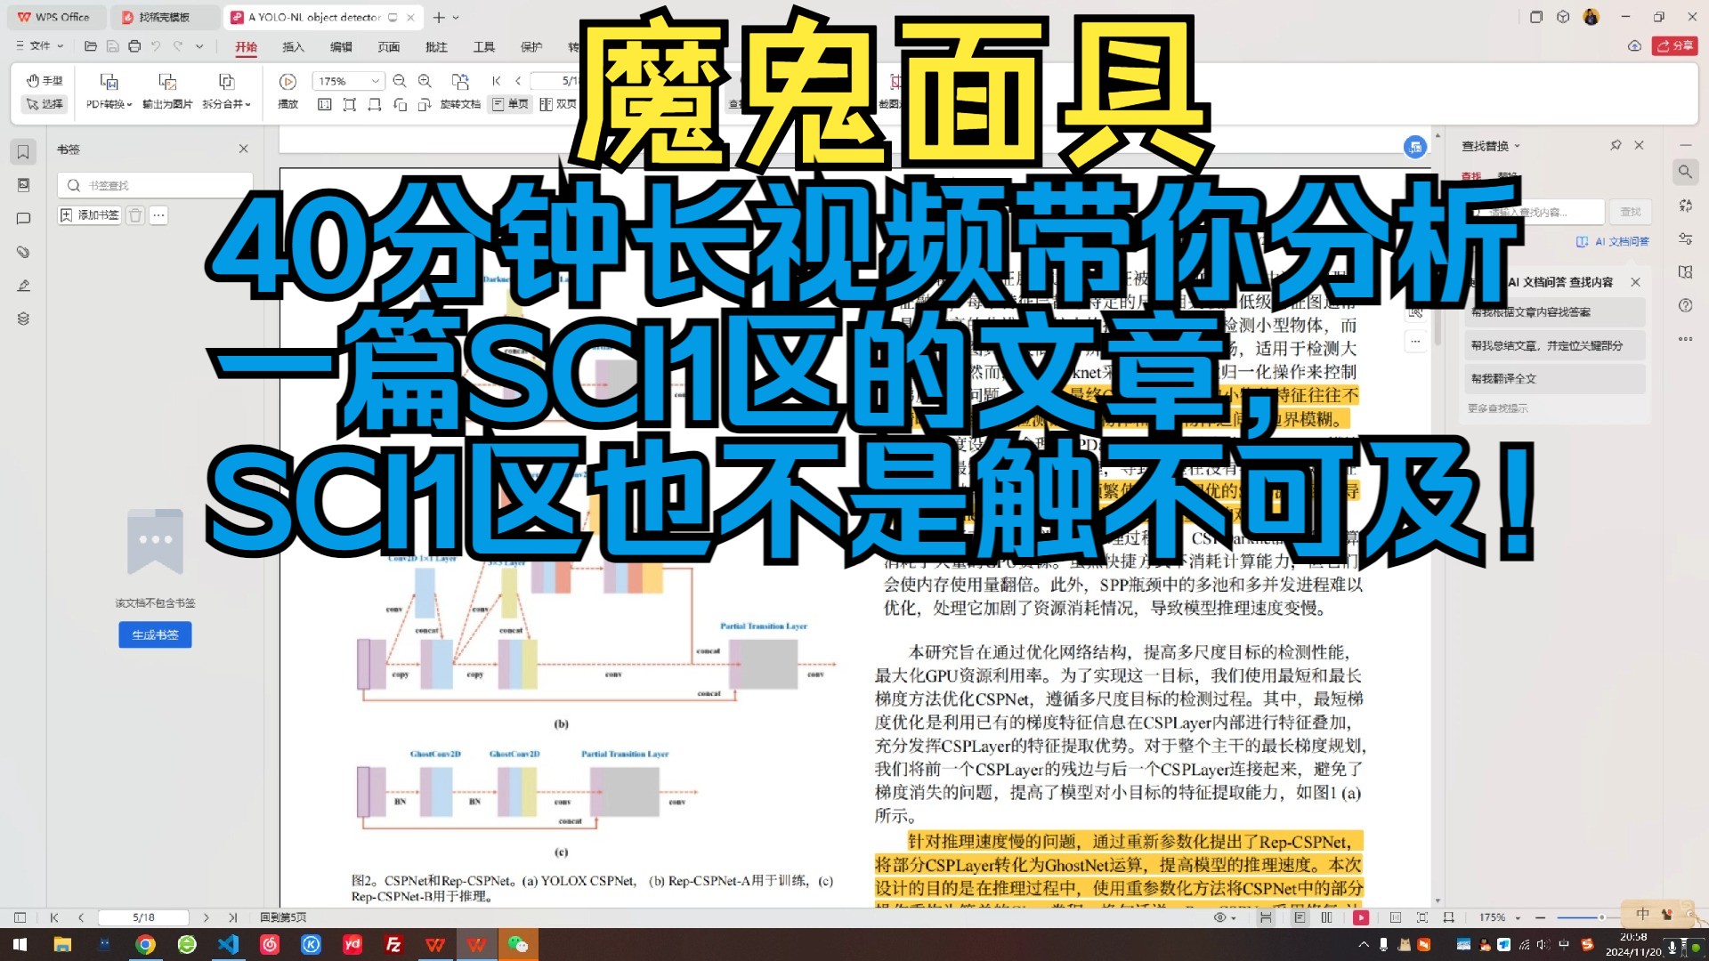This screenshot has height=961, width=1709.
Task: Open the 文件 file menu
Action: (x=40, y=45)
